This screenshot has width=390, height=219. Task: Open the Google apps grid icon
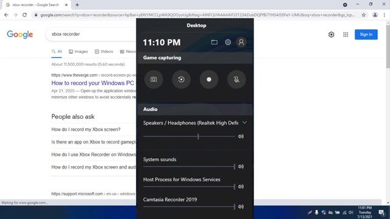[346, 35]
